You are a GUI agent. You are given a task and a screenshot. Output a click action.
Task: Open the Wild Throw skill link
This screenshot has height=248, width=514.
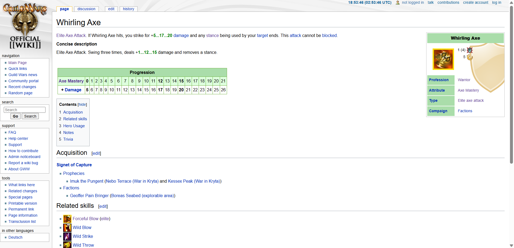click(83, 245)
